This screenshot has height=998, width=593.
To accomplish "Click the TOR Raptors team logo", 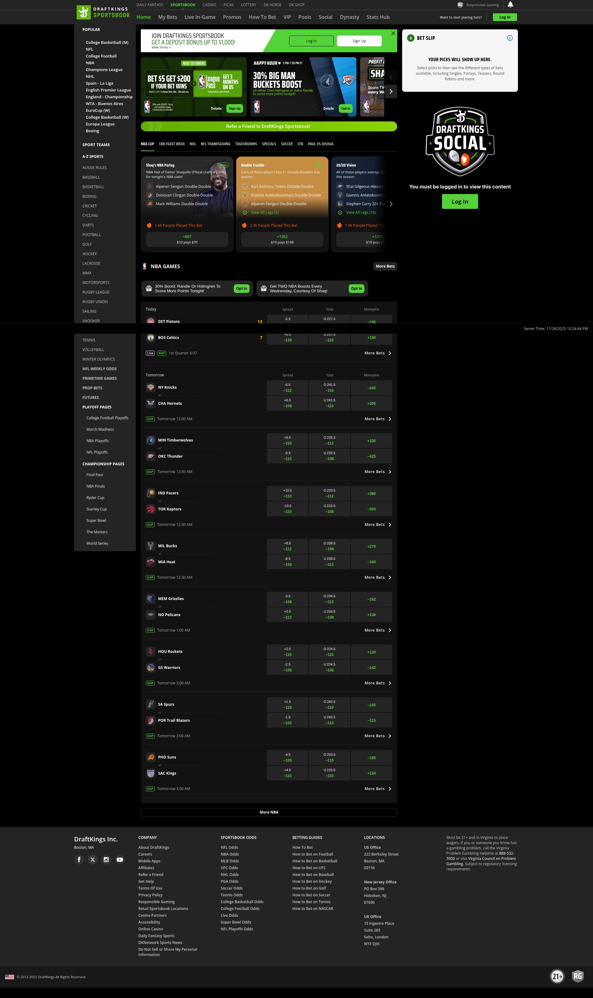I will [x=151, y=509].
